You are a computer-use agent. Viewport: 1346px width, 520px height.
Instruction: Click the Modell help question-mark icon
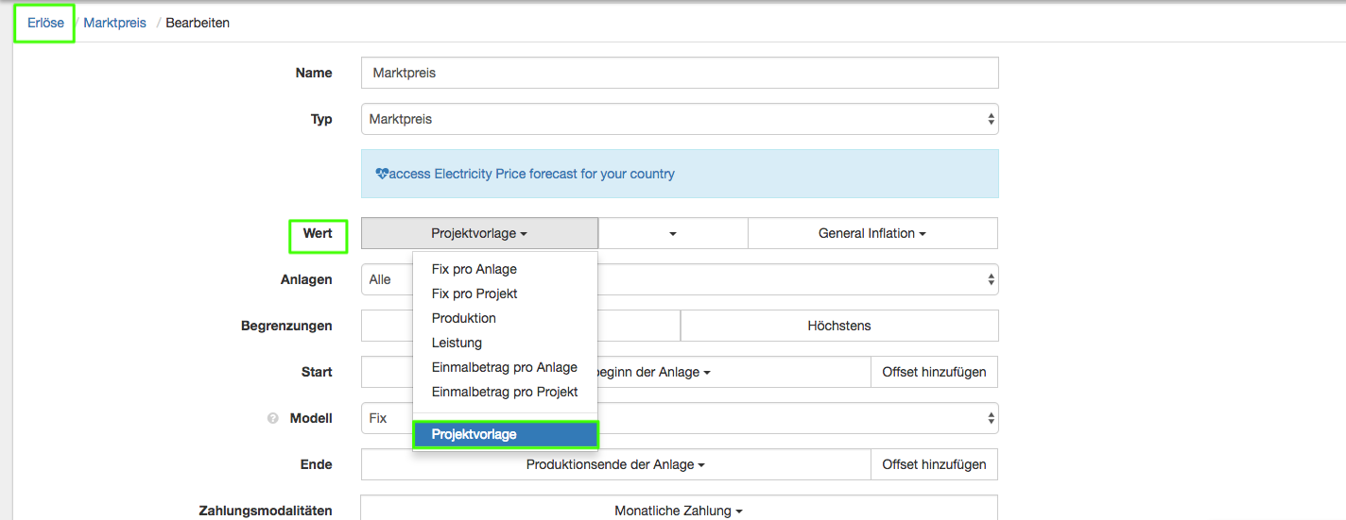pos(272,418)
